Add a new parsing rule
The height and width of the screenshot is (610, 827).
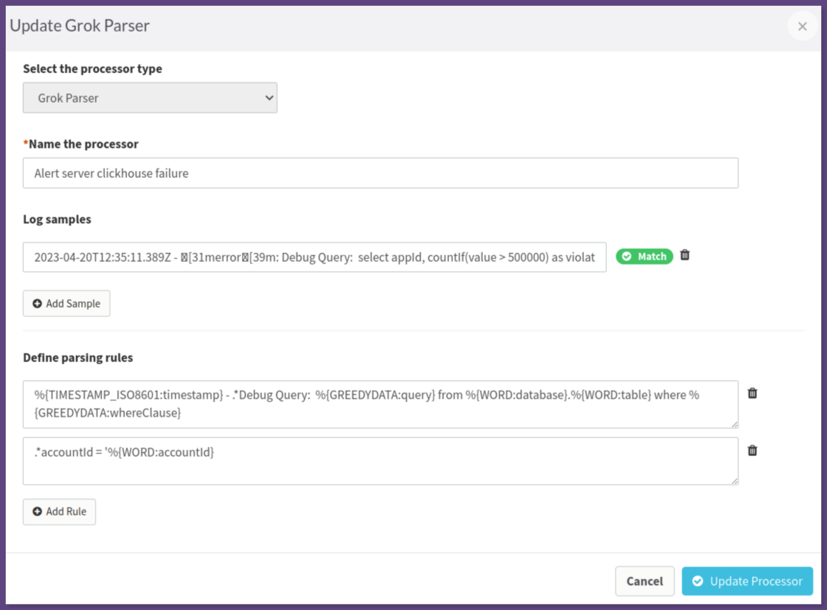(59, 511)
